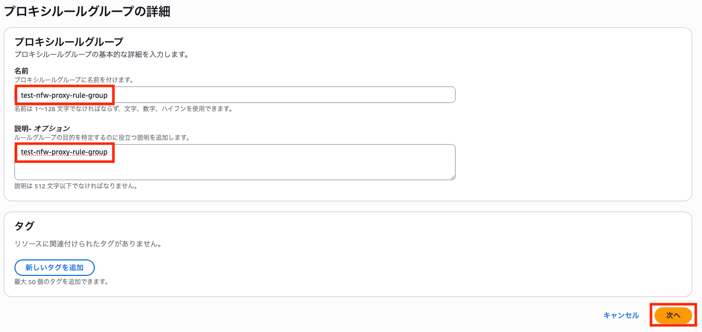Click the 基本的な詳細を入力します section description

click(101, 54)
